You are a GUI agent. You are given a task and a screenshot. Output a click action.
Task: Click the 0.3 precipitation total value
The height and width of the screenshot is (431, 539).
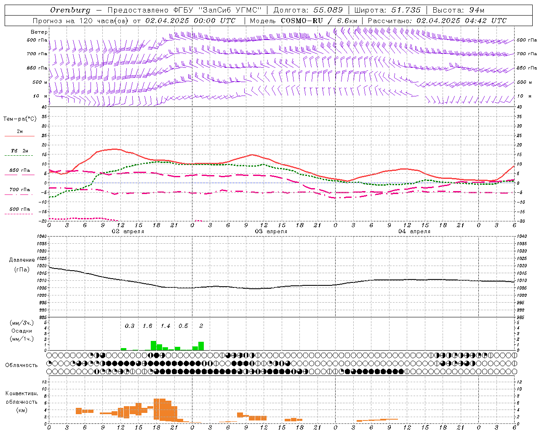pyautogui.click(x=130, y=326)
